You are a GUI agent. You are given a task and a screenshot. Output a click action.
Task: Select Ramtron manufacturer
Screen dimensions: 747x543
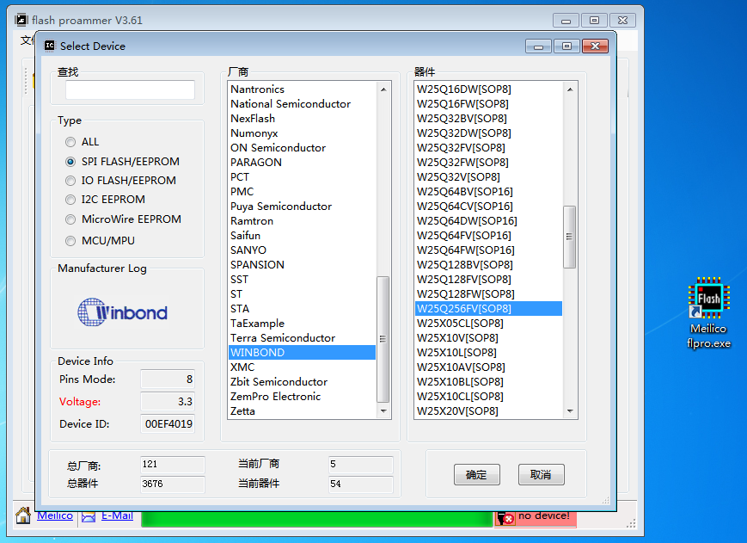click(x=302, y=220)
